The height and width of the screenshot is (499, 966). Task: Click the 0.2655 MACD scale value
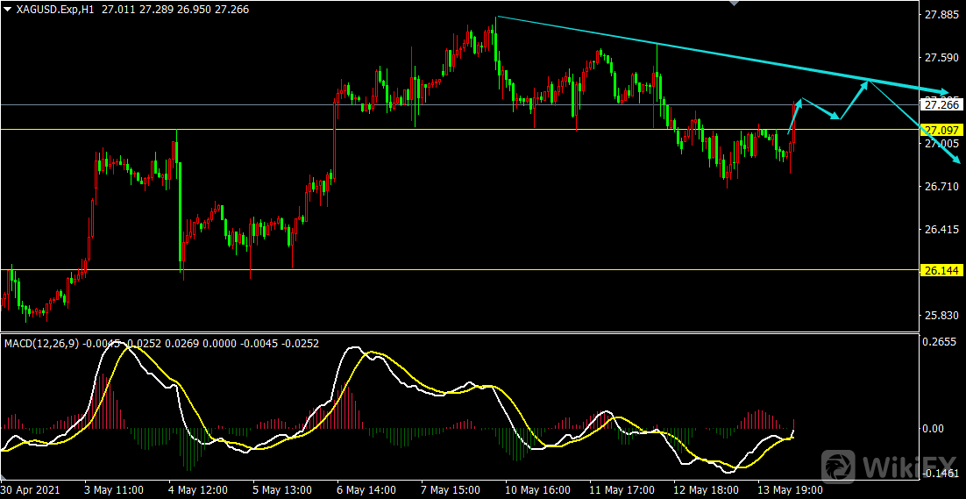(942, 341)
